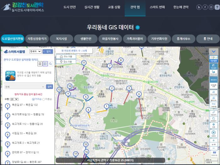This screenshot has width=220, height=165.
Task: Select the 복지시설 tab
Action: [62, 39]
